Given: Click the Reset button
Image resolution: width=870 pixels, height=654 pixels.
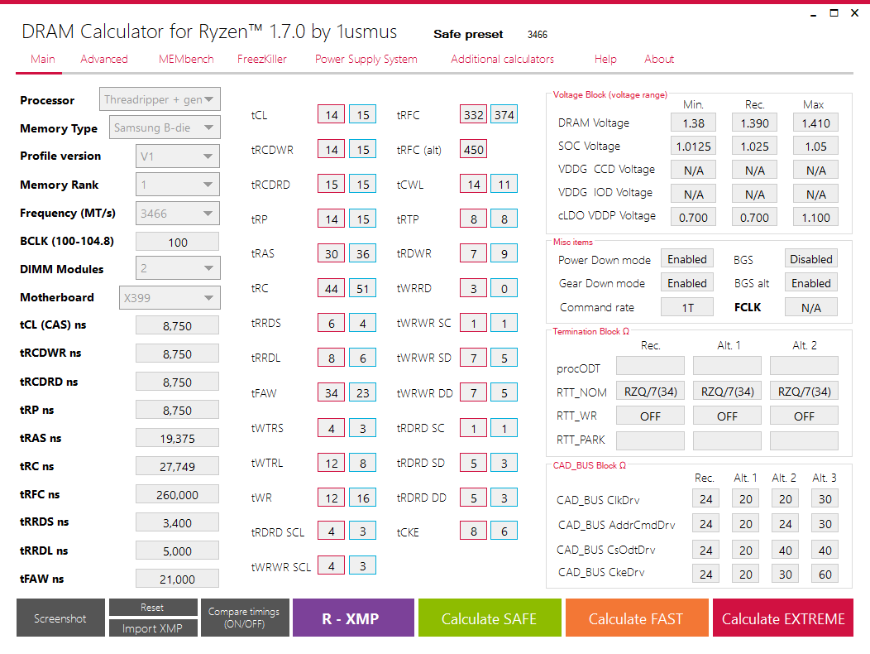Looking at the screenshot, I should click(x=153, y=608).
